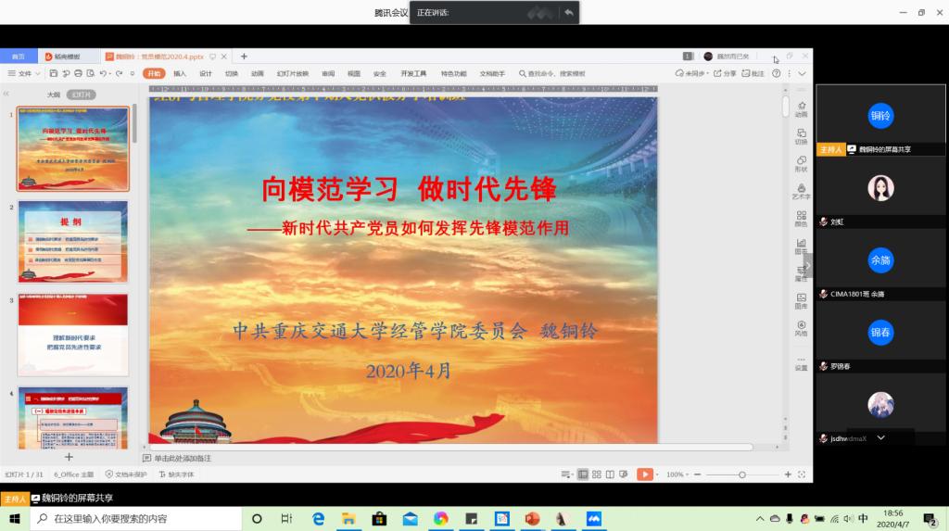Click the zoom slider in the status bar
This screenshot has height=531, width=949.
(741, 474)
